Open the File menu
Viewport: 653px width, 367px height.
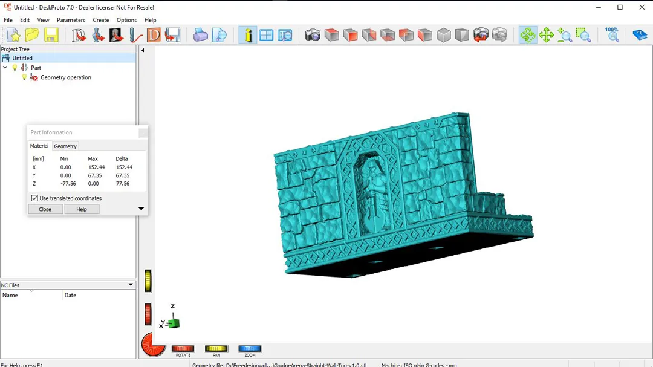click(8, 20)
